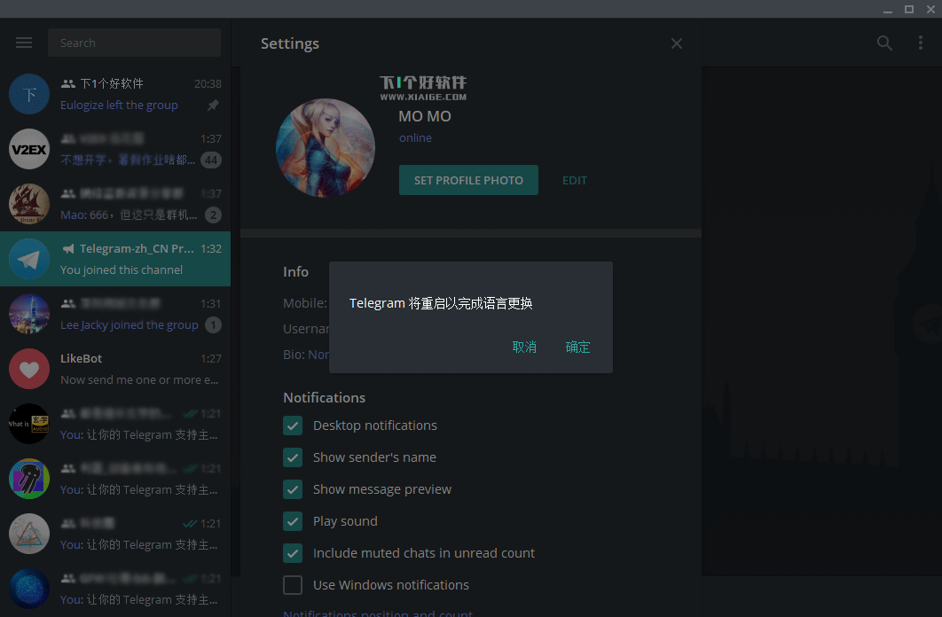The image size is (942, 617).
Task: Open chat where Lee Jacky joined the group
Action: 115,314
